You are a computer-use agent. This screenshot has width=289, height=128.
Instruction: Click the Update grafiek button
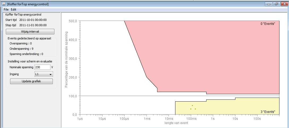pos(31,81)
